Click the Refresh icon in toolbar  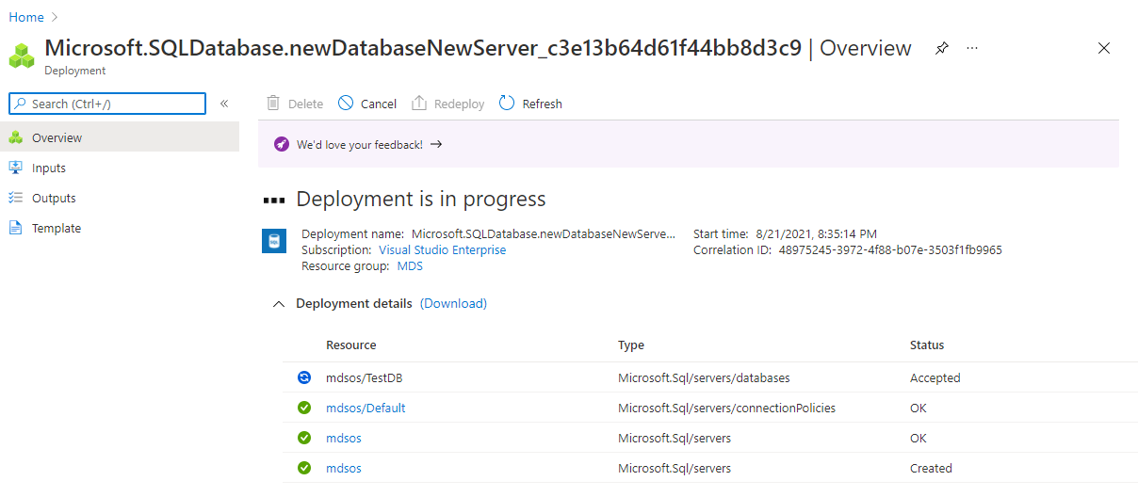(507, 104)
